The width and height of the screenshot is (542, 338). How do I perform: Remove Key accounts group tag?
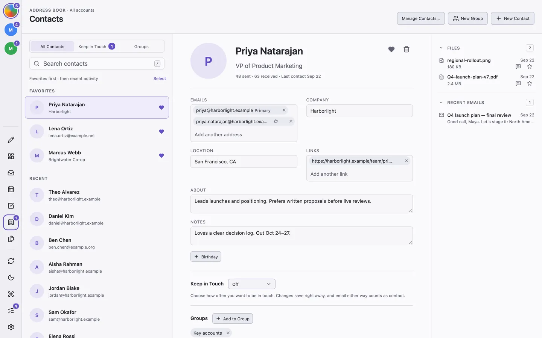pyautogui.click(x=228, y=333)
